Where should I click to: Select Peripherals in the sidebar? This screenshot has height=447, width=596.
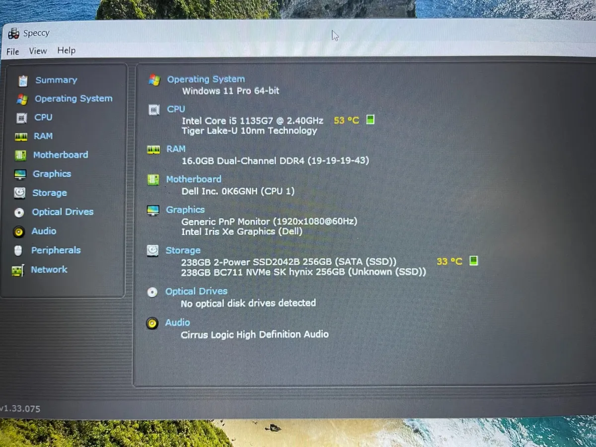click(x=56, y=250)
